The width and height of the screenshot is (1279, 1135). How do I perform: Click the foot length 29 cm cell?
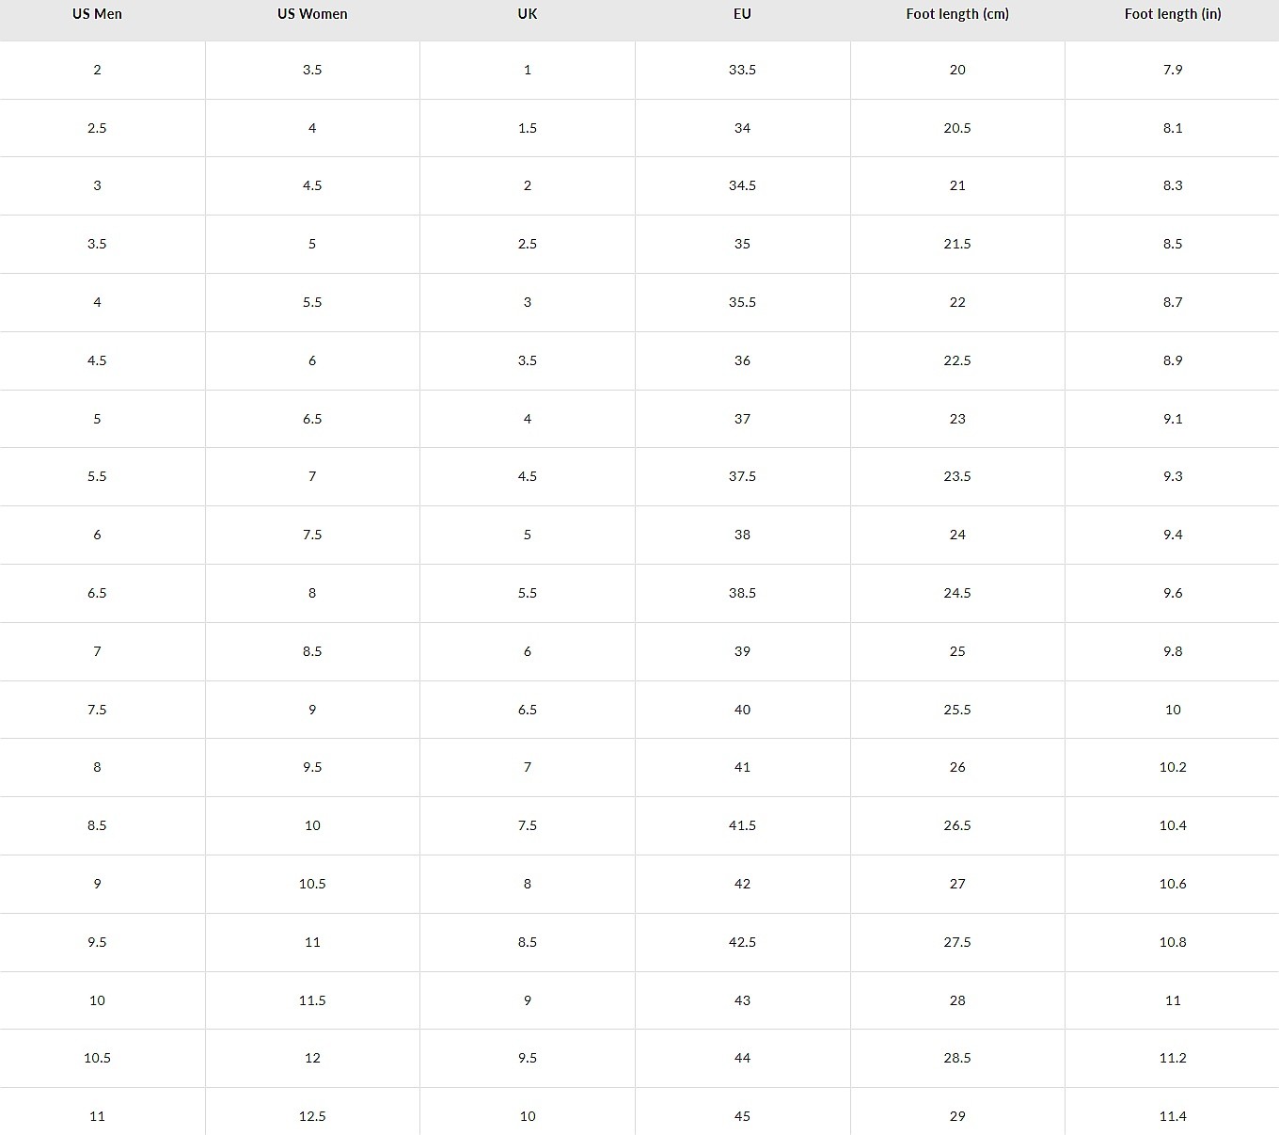[x=957, y=1116]
